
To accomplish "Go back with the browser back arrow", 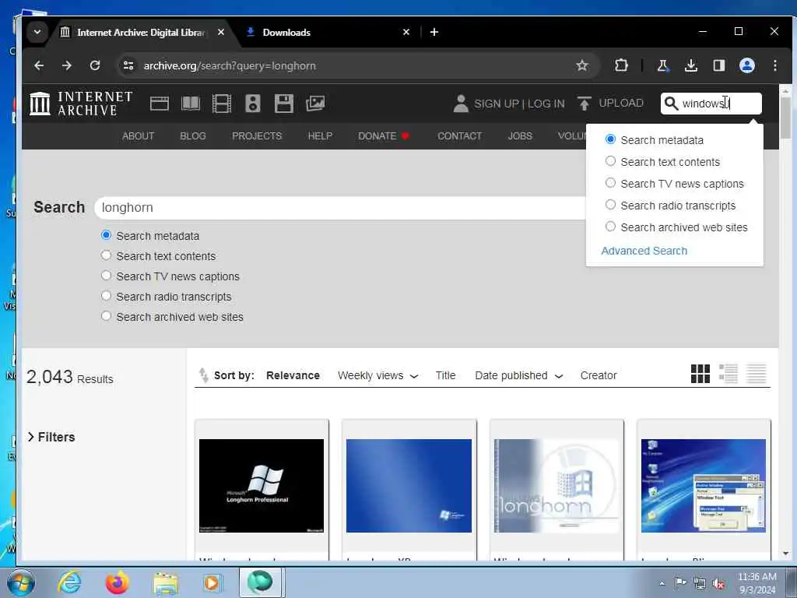I will [x=39, y=65].
